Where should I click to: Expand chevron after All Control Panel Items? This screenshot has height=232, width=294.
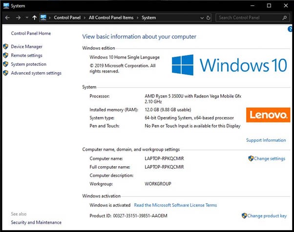(x=137, y=18)
